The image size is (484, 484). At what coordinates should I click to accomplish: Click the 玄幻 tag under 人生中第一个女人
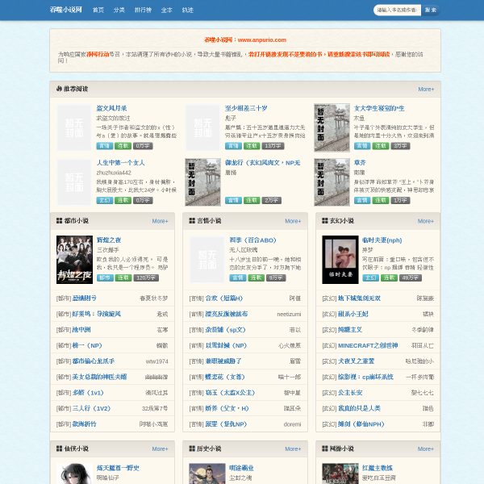click(x=105, y=200)
